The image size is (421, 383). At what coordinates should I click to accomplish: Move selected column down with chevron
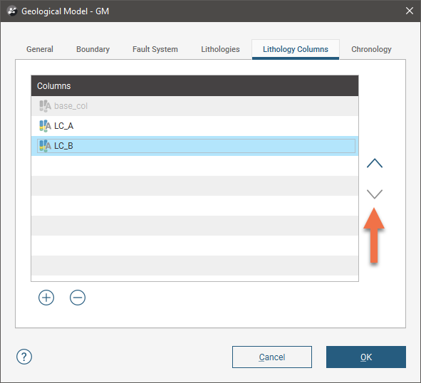click(x=375, y=194)
